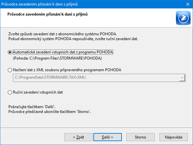
Task: Click the window title bar text
Action: (39, 4)
